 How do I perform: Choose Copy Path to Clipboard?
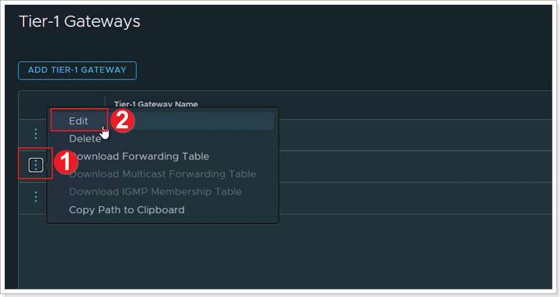pos(127,209)
